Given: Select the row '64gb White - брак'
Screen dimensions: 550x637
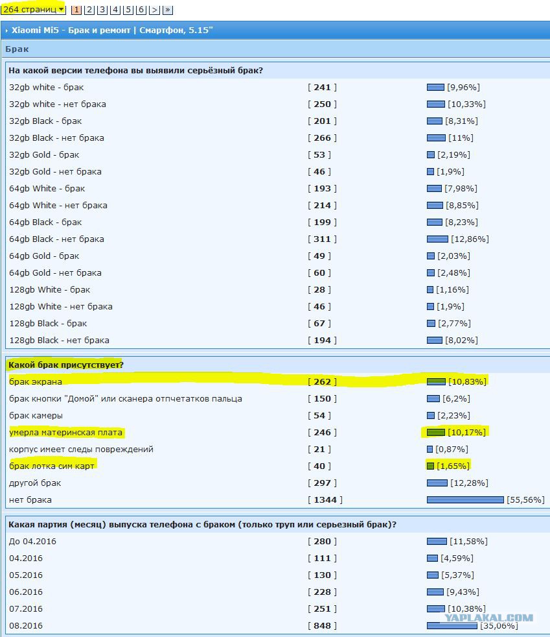Looking at the screenshot, I should pos(277,188).
